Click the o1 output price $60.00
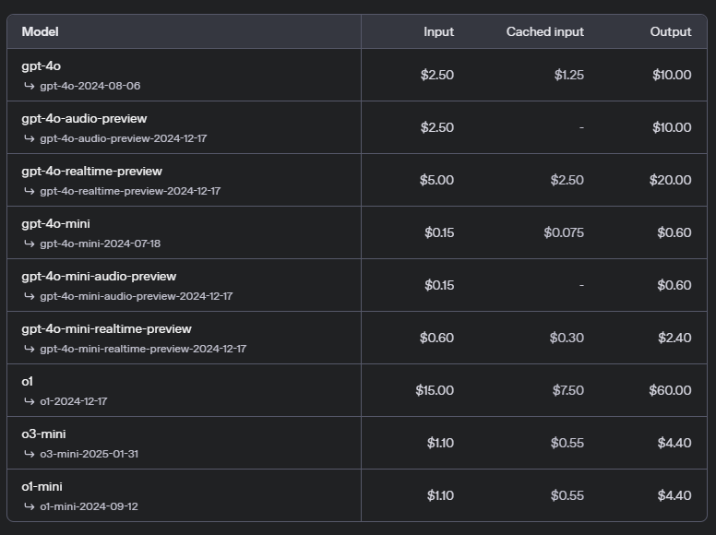716x535 pixels. click(x=670, y=390)
